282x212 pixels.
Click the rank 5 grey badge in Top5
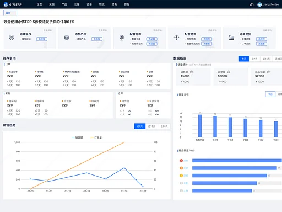pos(181,190)
